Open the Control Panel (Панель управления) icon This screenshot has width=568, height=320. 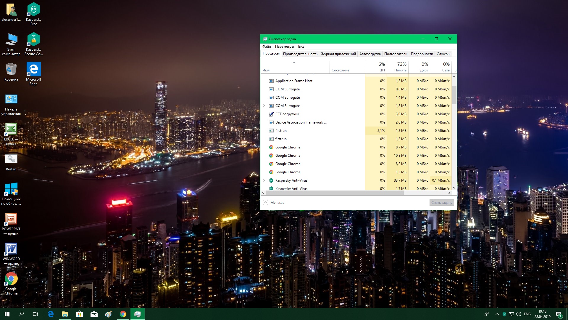[x=11, y=103]
